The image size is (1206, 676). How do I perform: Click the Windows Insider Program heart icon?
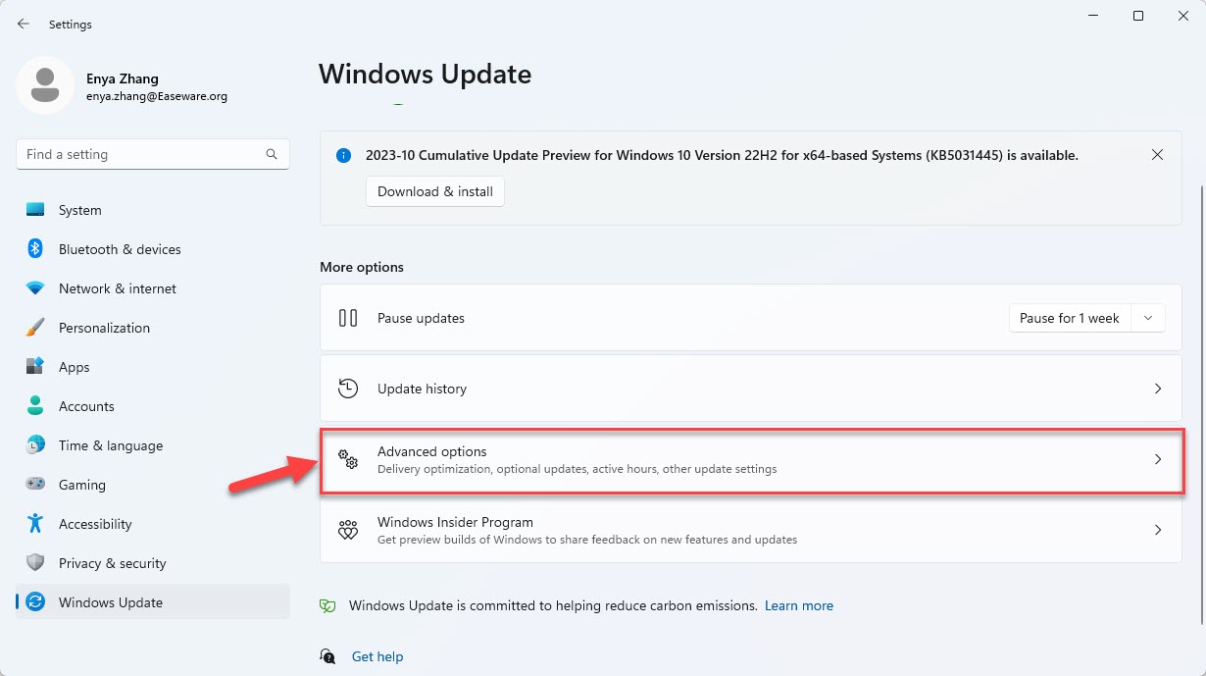[348, 530]
